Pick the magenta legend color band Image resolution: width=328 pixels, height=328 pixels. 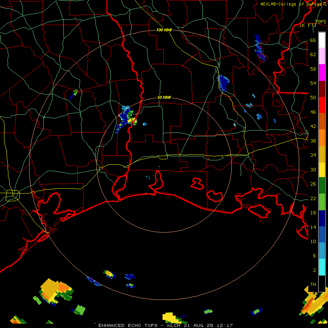coord(322,73)
